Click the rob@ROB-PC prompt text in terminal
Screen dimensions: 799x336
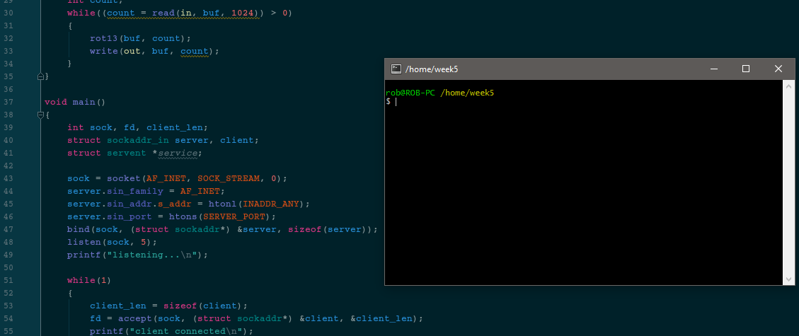point(410,93)
